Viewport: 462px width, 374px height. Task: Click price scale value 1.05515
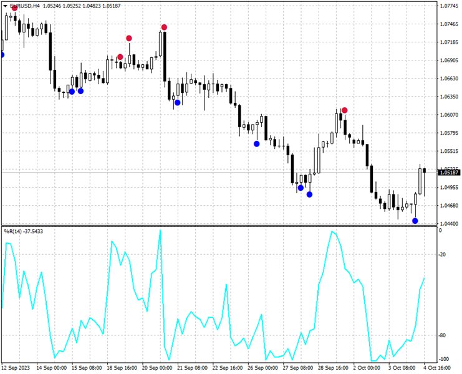click(449, 151)
